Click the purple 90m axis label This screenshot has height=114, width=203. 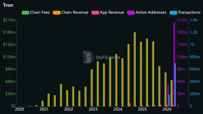[x=181, y=69]
